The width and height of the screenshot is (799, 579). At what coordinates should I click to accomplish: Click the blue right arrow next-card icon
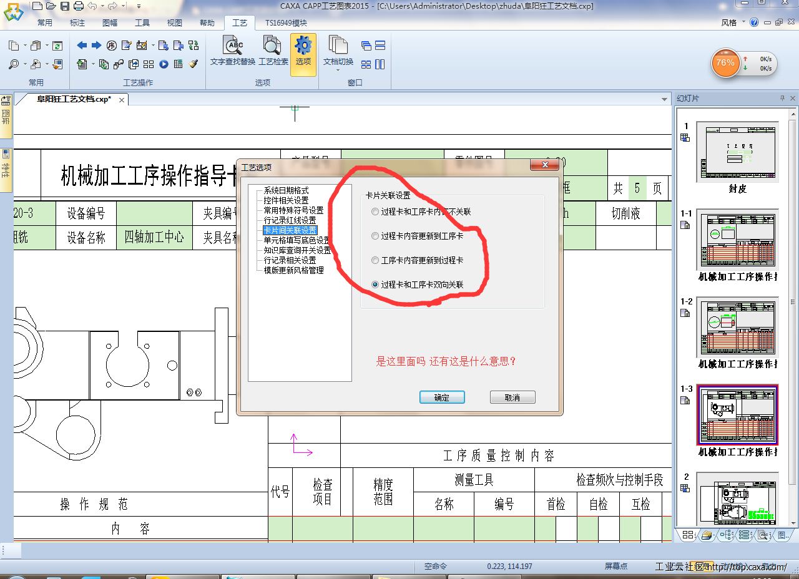coord(96,46)
